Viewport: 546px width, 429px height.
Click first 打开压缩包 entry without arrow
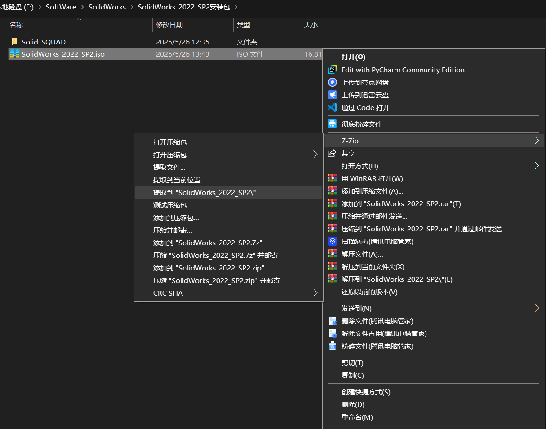229,142
